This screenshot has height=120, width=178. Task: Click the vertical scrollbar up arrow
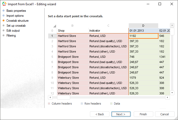tap(172, 25)
